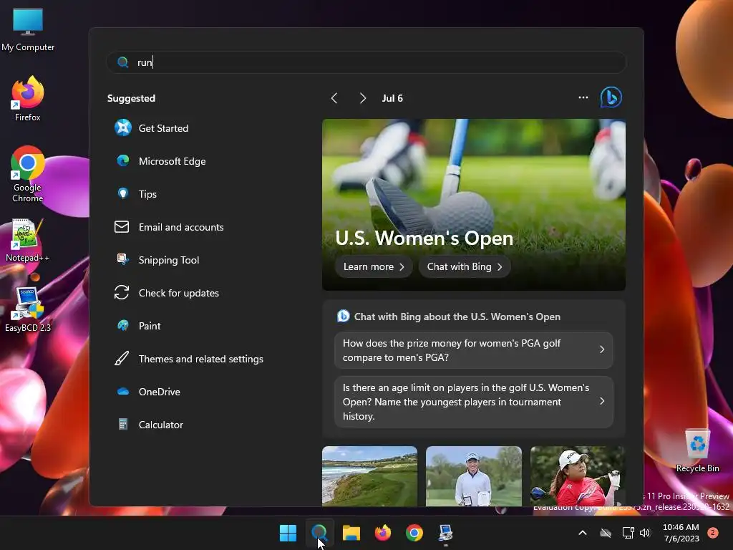Screen dimensions: 733x550
Task: Click the search input field containing run
Action: 366,62
